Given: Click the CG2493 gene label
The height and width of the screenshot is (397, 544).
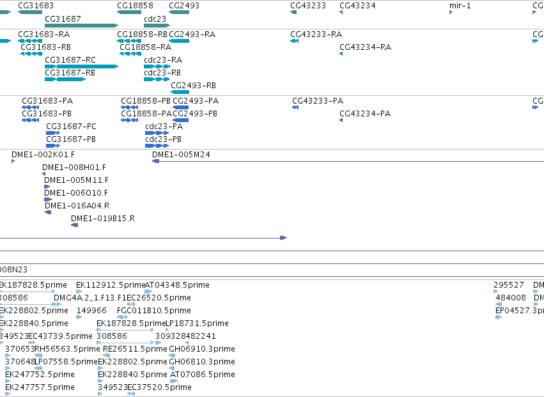Looking at the screenshot, I should (184, 6).
